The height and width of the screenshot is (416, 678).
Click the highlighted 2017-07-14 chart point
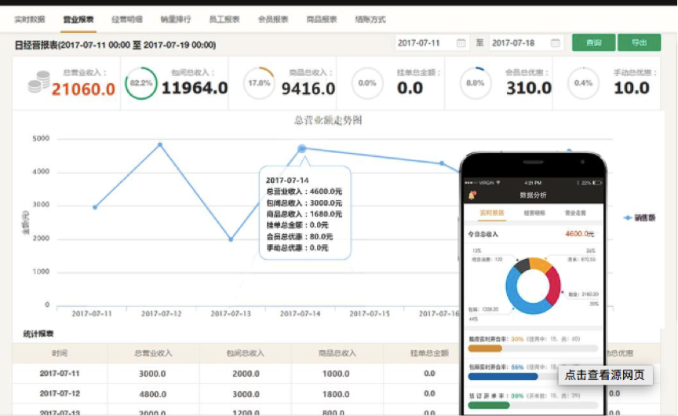302,148
